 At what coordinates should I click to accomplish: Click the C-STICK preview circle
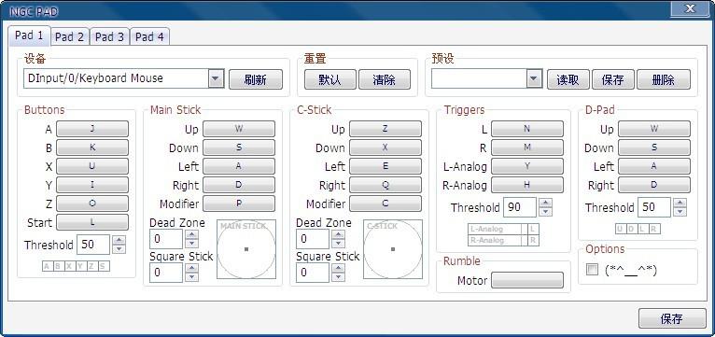coord(393,249)
